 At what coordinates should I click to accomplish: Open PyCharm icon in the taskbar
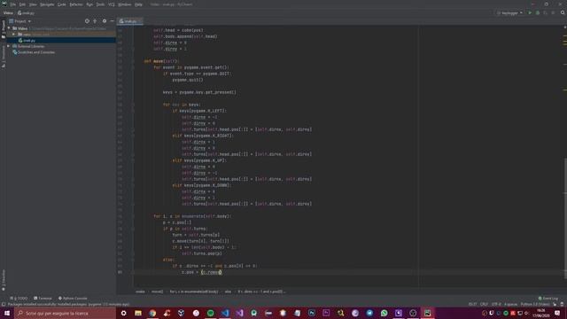pyautogui.click(x=427, y=313)
